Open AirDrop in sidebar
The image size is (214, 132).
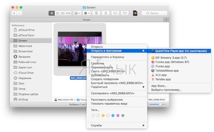tap(31, 100)
